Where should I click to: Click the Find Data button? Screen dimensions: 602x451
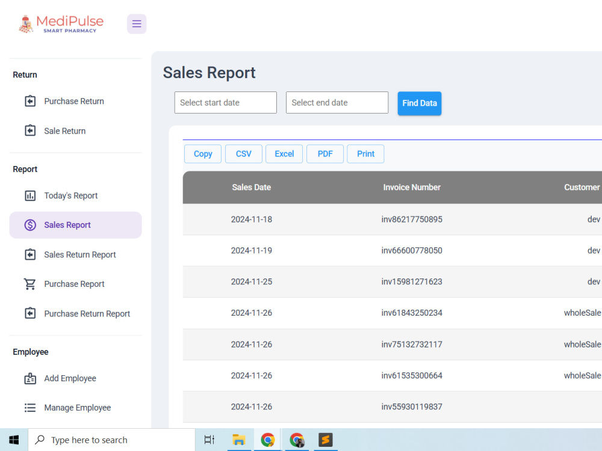click(419, 103)
